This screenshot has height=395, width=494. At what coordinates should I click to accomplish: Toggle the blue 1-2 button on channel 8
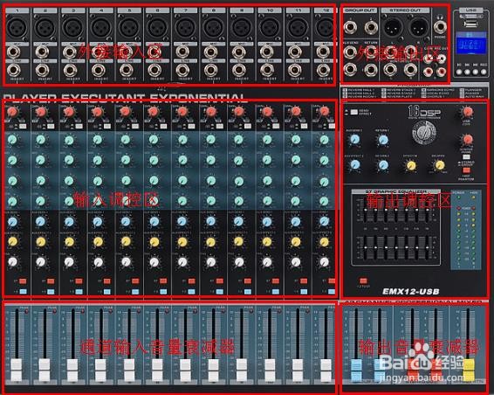[x=220, y=292]
